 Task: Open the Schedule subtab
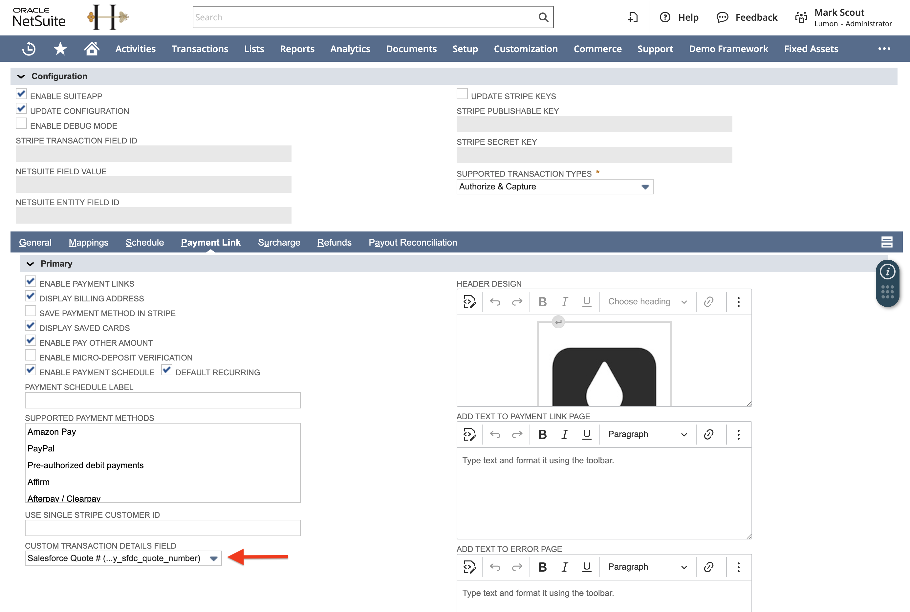(x=145, y=242)
